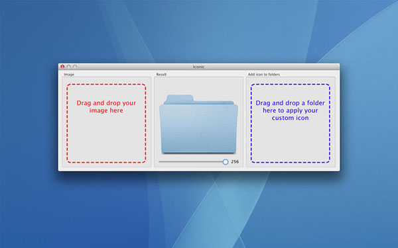Click 'Drag and drop your image here' text
The width and height of the screenshot is (398, 248).
click(x=106, y=106)
